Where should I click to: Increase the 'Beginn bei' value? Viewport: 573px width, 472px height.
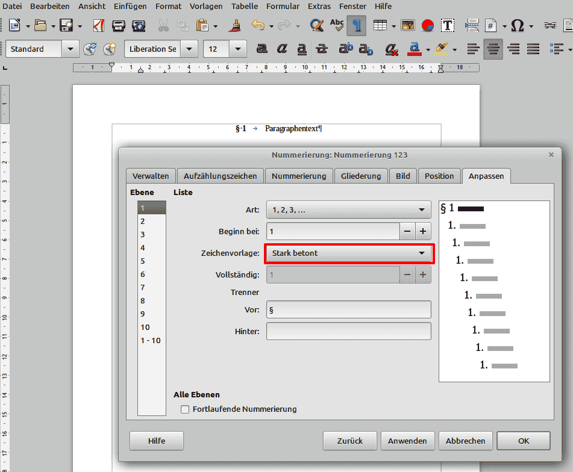coord(423,231)
